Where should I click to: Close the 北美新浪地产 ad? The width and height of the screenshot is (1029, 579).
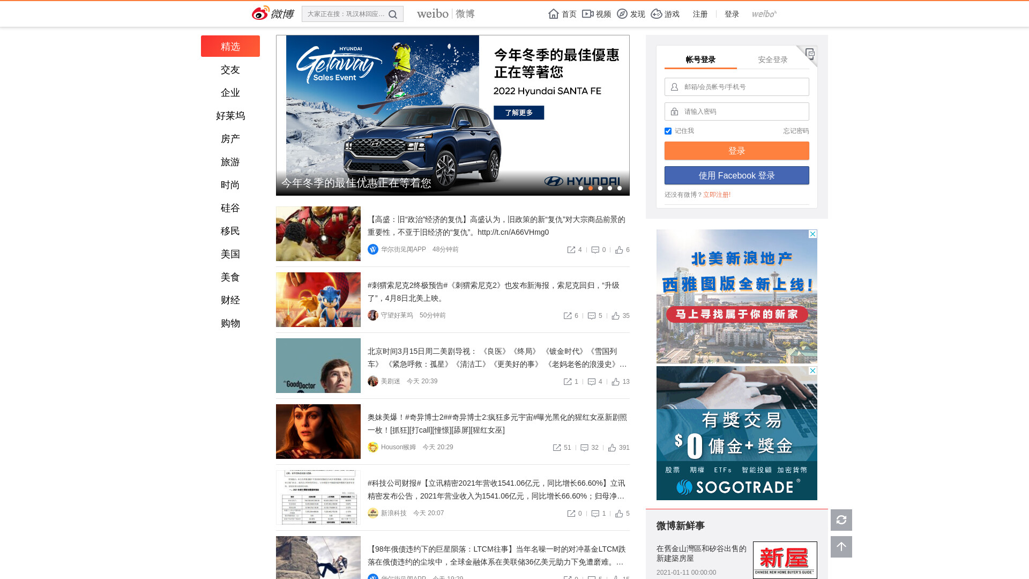(x=812, y=234)
